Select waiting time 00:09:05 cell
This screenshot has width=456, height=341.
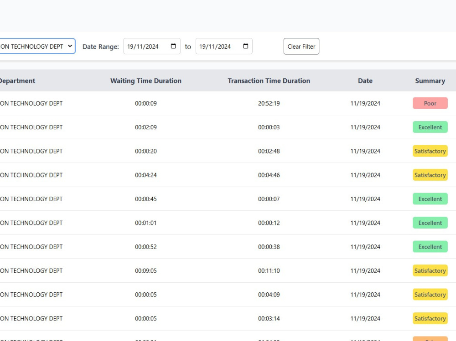[x=146, y=271]
